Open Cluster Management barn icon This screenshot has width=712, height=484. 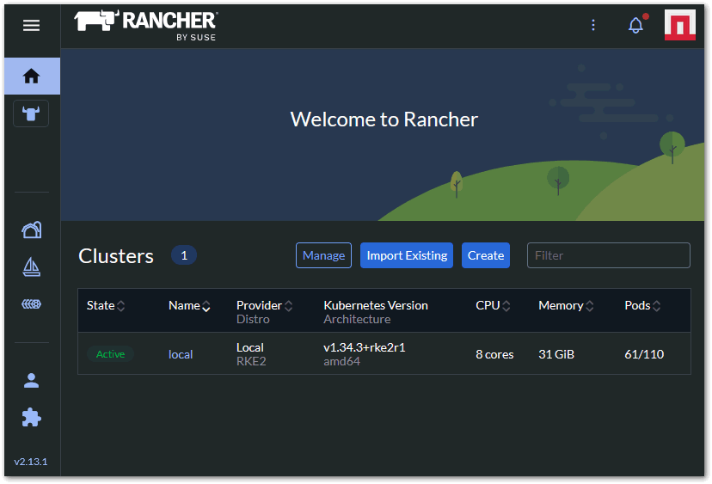click(x=31, y=230)
